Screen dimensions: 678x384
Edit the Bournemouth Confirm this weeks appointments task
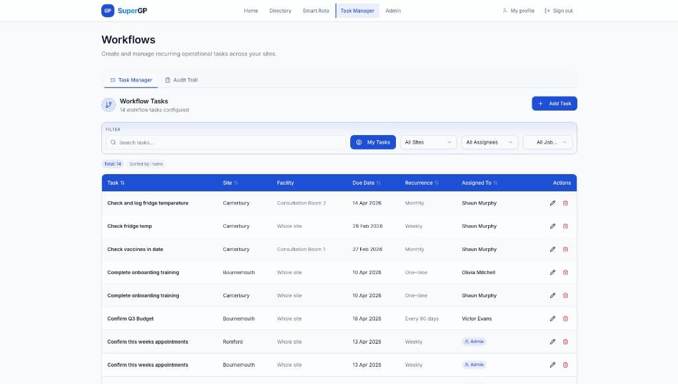click(553, 365)
